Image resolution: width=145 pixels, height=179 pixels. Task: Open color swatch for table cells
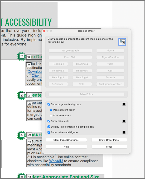point(124,121)
